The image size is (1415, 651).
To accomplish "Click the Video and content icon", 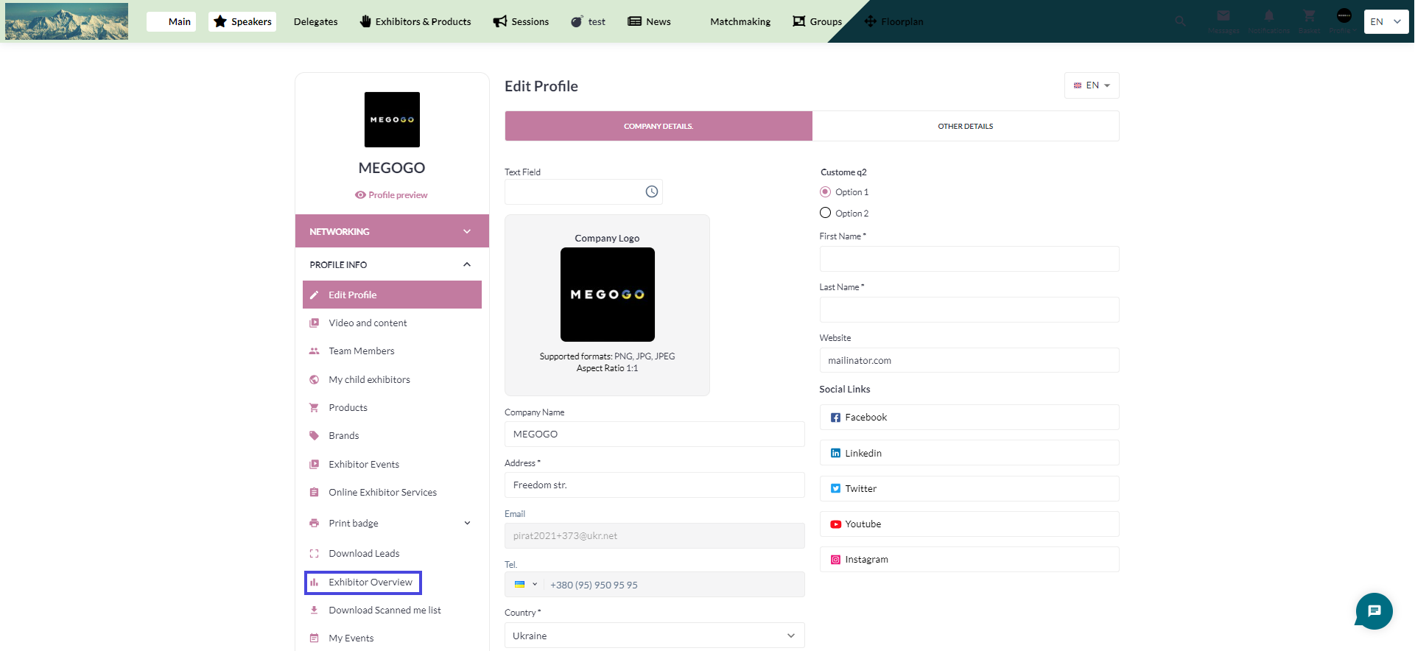I will (x=315, y=323).
